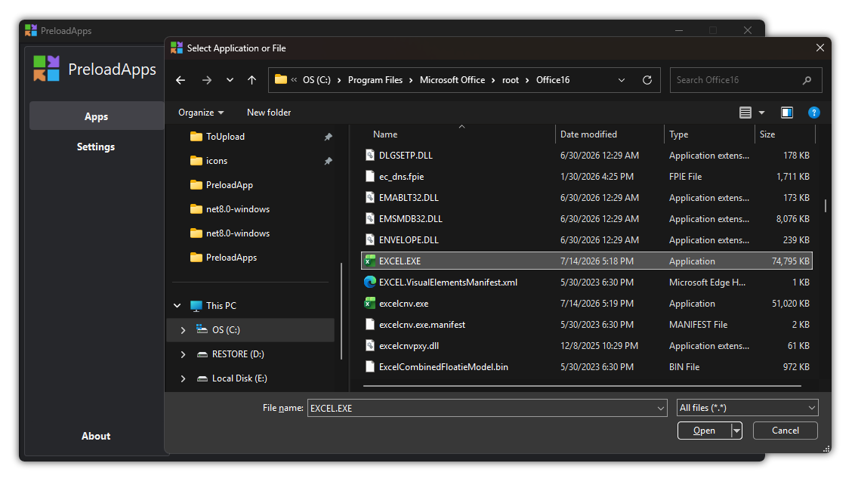
Task: Select EXCEL.VisualElementsManifest.xml Edge icon
Action: tap(370, 282)
